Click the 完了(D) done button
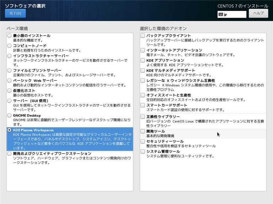Viewport: 273px width, 204px height. (x=15, y=13)
